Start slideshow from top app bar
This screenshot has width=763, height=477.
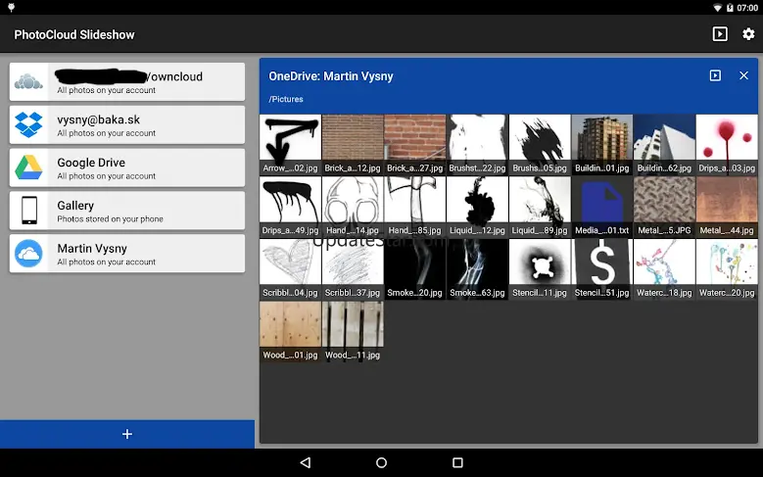[x=720, y=34]
